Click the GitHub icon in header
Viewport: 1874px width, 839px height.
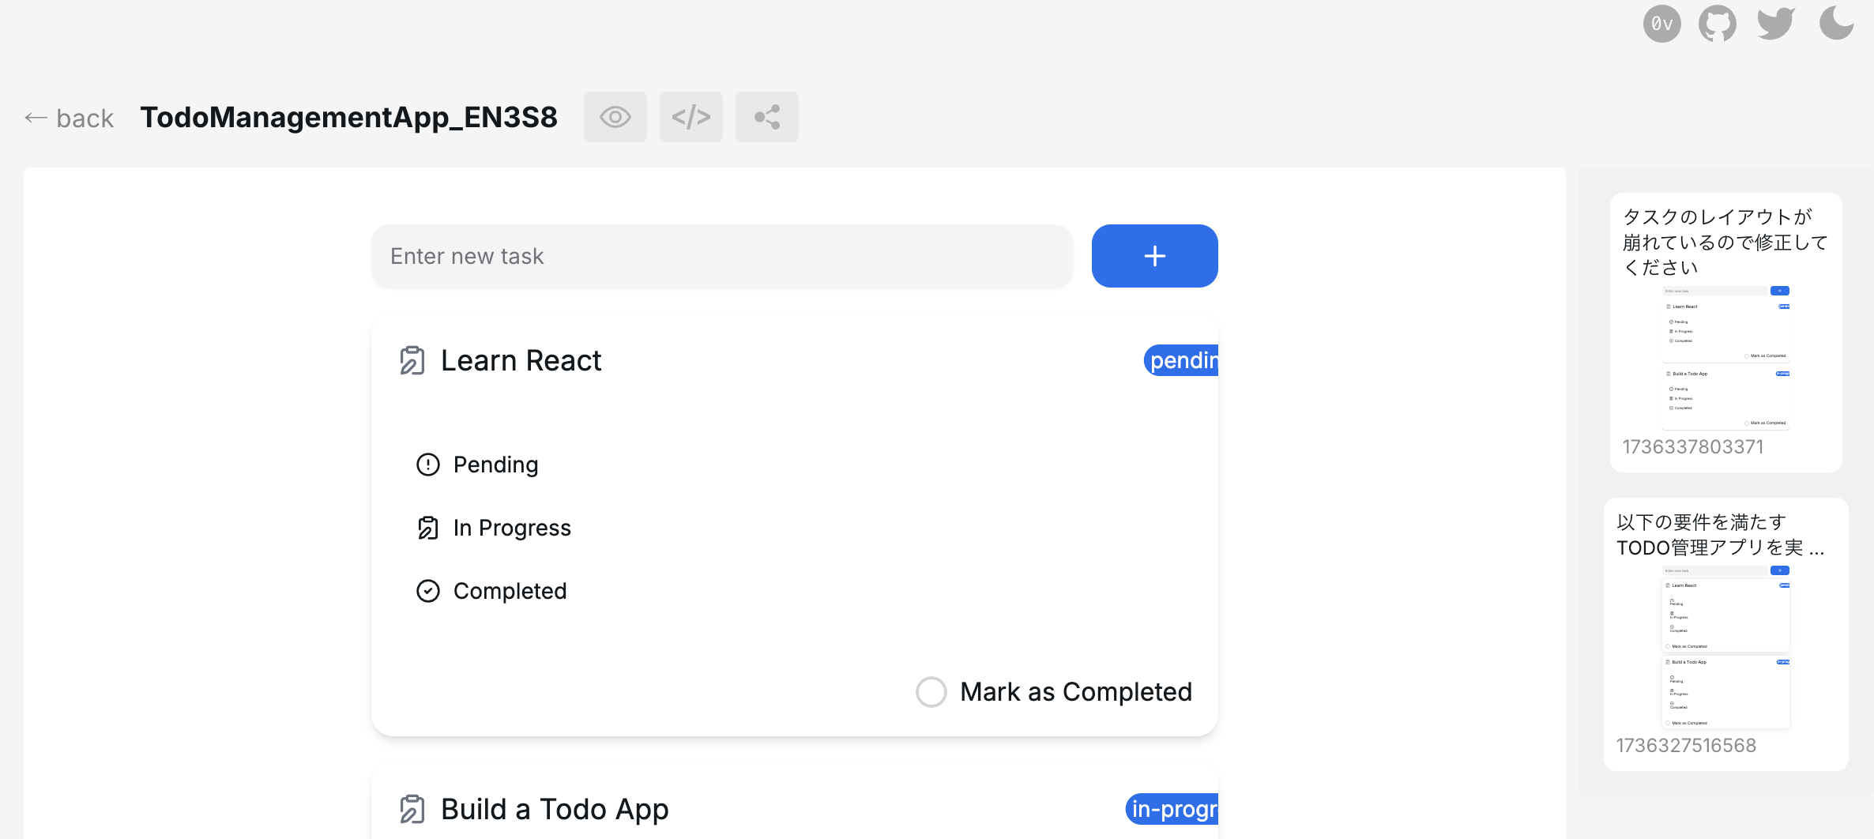1718,24
